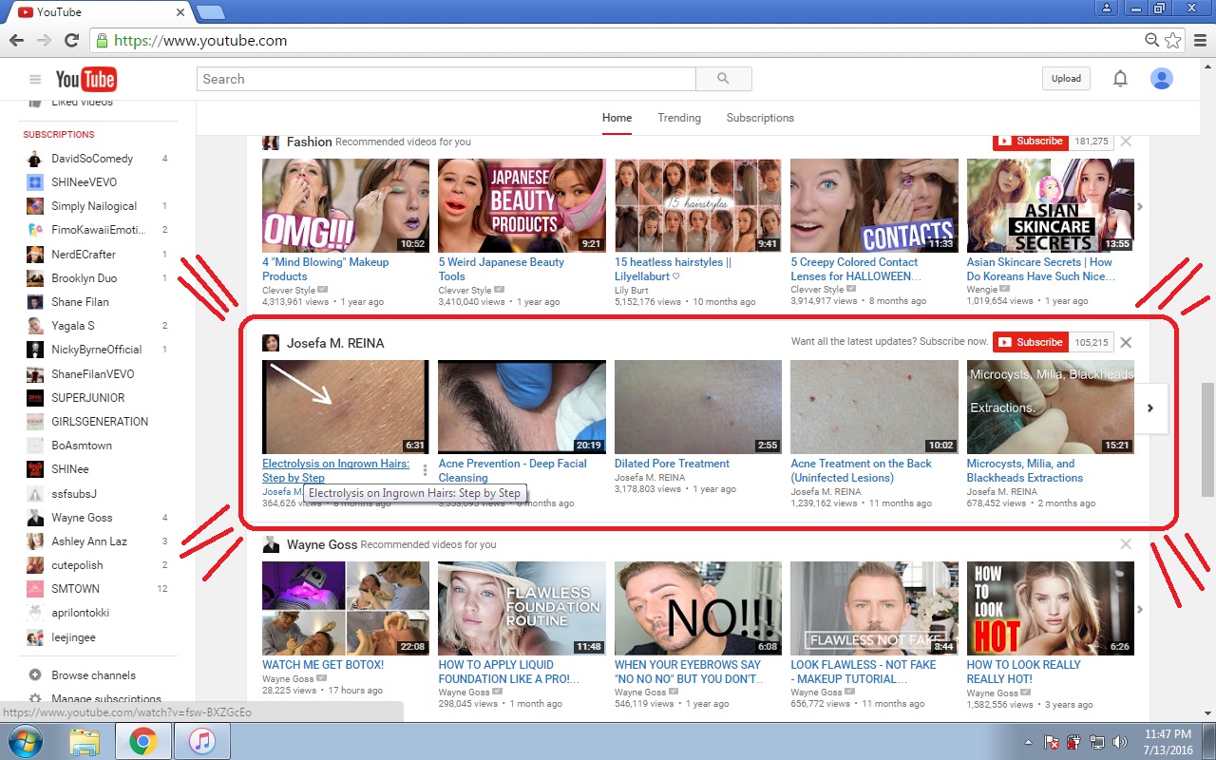Open the YouTube guide hamburger menu
Screen dimensions: 1216x760
(x=35, y=80)
